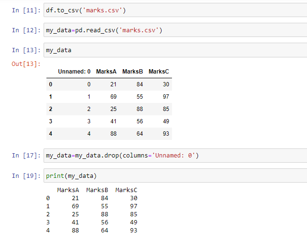
Task: Click the MarksA value 69 in the Out[13] table
Action: [x=113, y=97]
